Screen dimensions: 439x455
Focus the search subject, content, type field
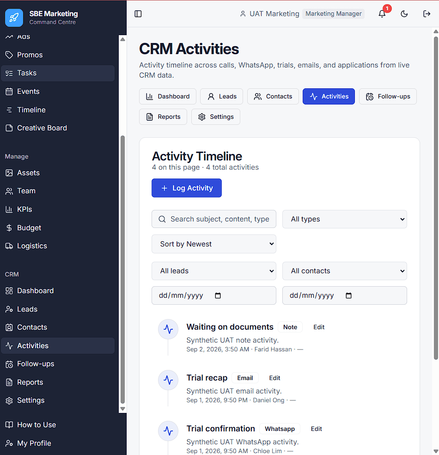click(x=214, y=219)
